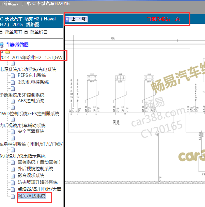205x207 pixels.
Task: Click the 菜单折叠 collapse menu link
Action: (x=39, y=32)
